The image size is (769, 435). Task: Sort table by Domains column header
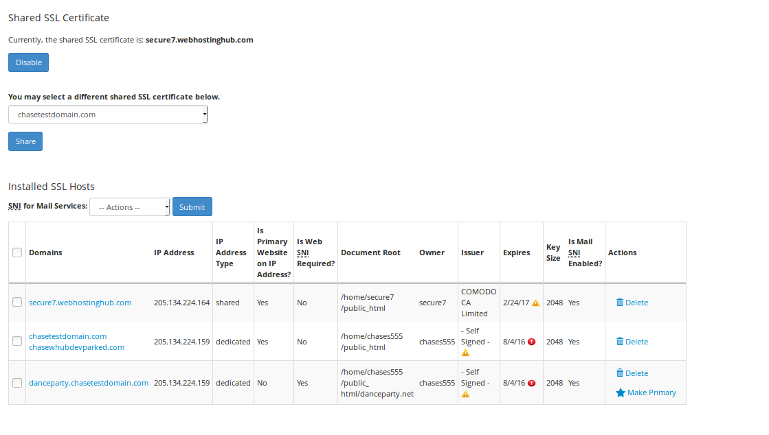click(x=45, y=252)
